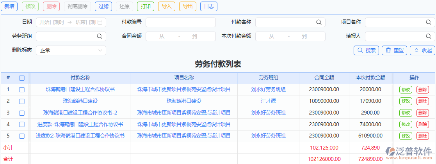Check the box for row 1

(x=22, y=90)
